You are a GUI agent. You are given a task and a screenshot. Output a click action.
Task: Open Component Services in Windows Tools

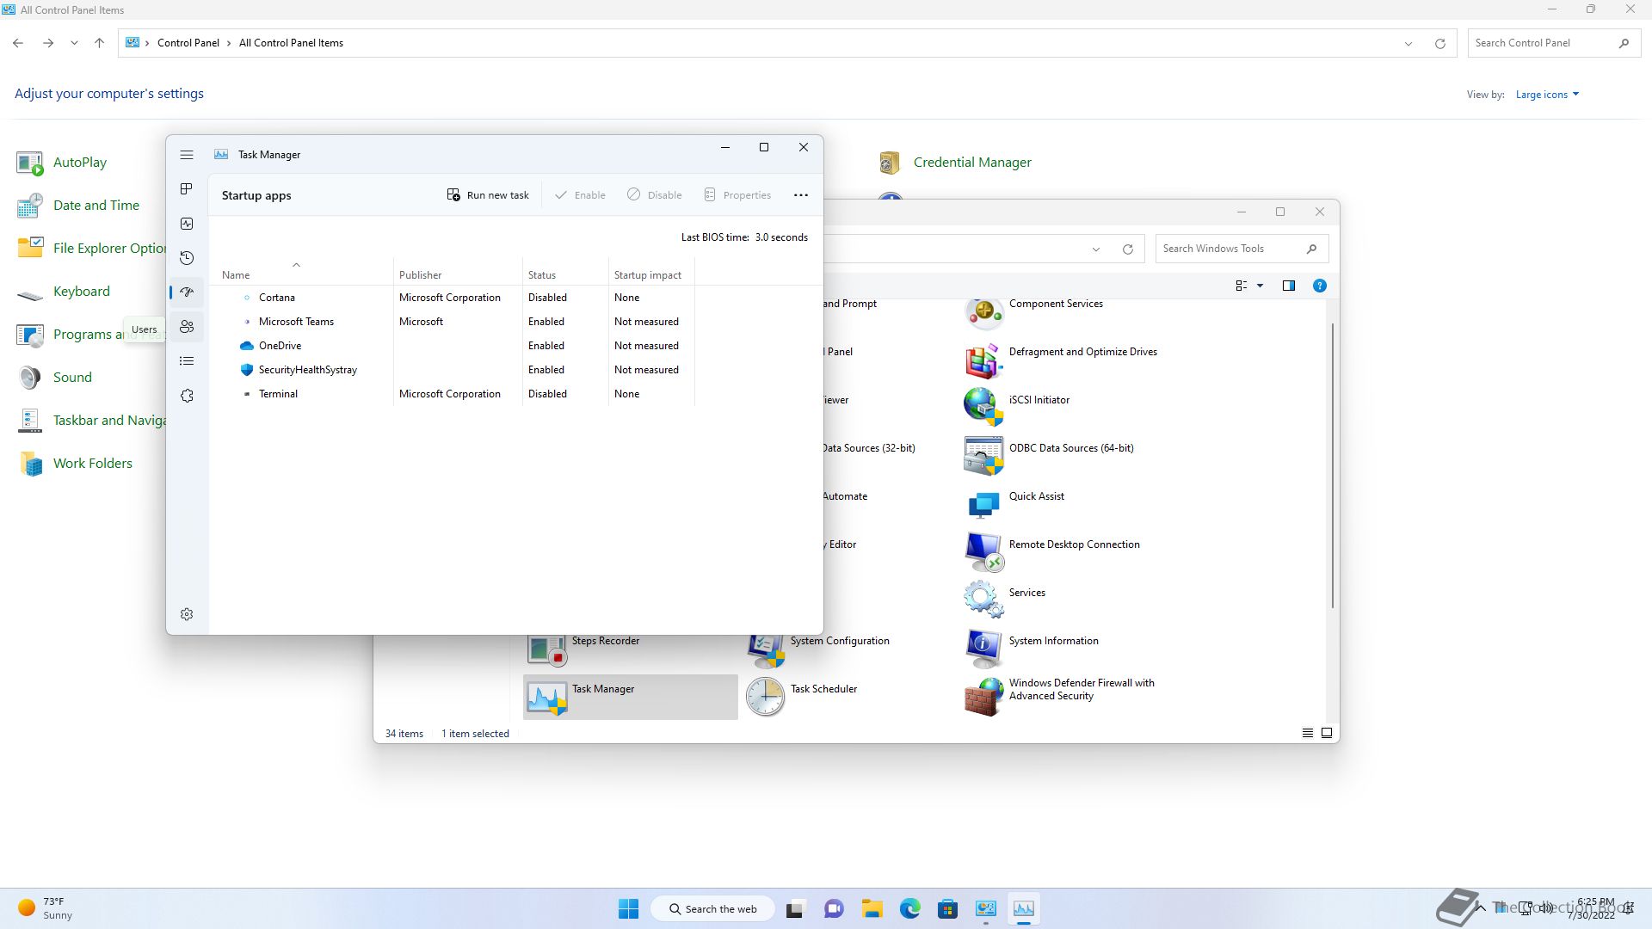[x=1056, y=311]
